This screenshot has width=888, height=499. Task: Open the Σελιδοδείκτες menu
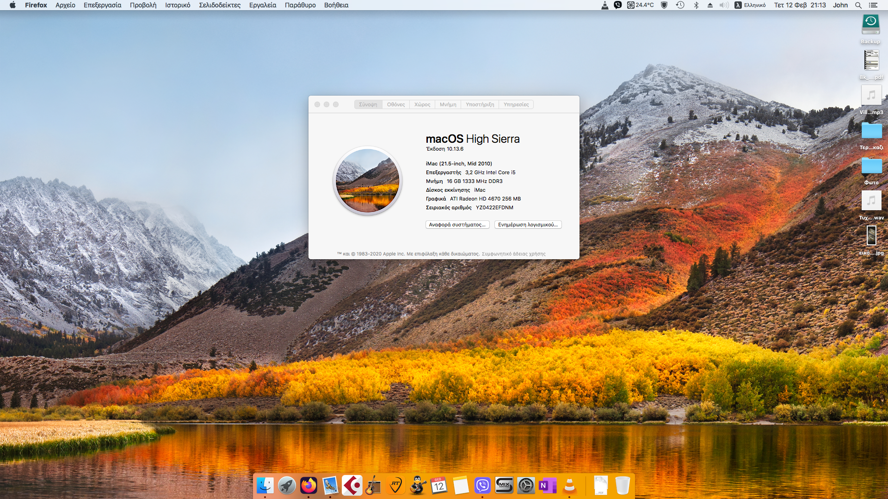point(220,5)
